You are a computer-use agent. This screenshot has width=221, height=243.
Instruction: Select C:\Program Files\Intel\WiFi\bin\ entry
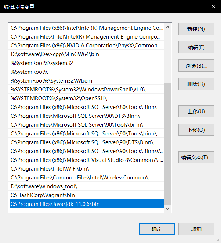coord(87,169)
